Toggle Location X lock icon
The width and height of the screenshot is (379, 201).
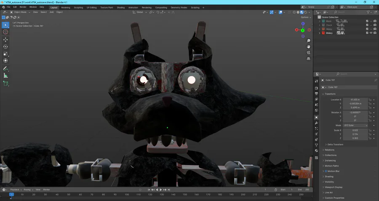[370, 99]
